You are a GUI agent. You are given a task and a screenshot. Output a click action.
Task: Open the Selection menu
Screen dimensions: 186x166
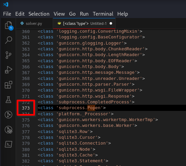[39, 14]
